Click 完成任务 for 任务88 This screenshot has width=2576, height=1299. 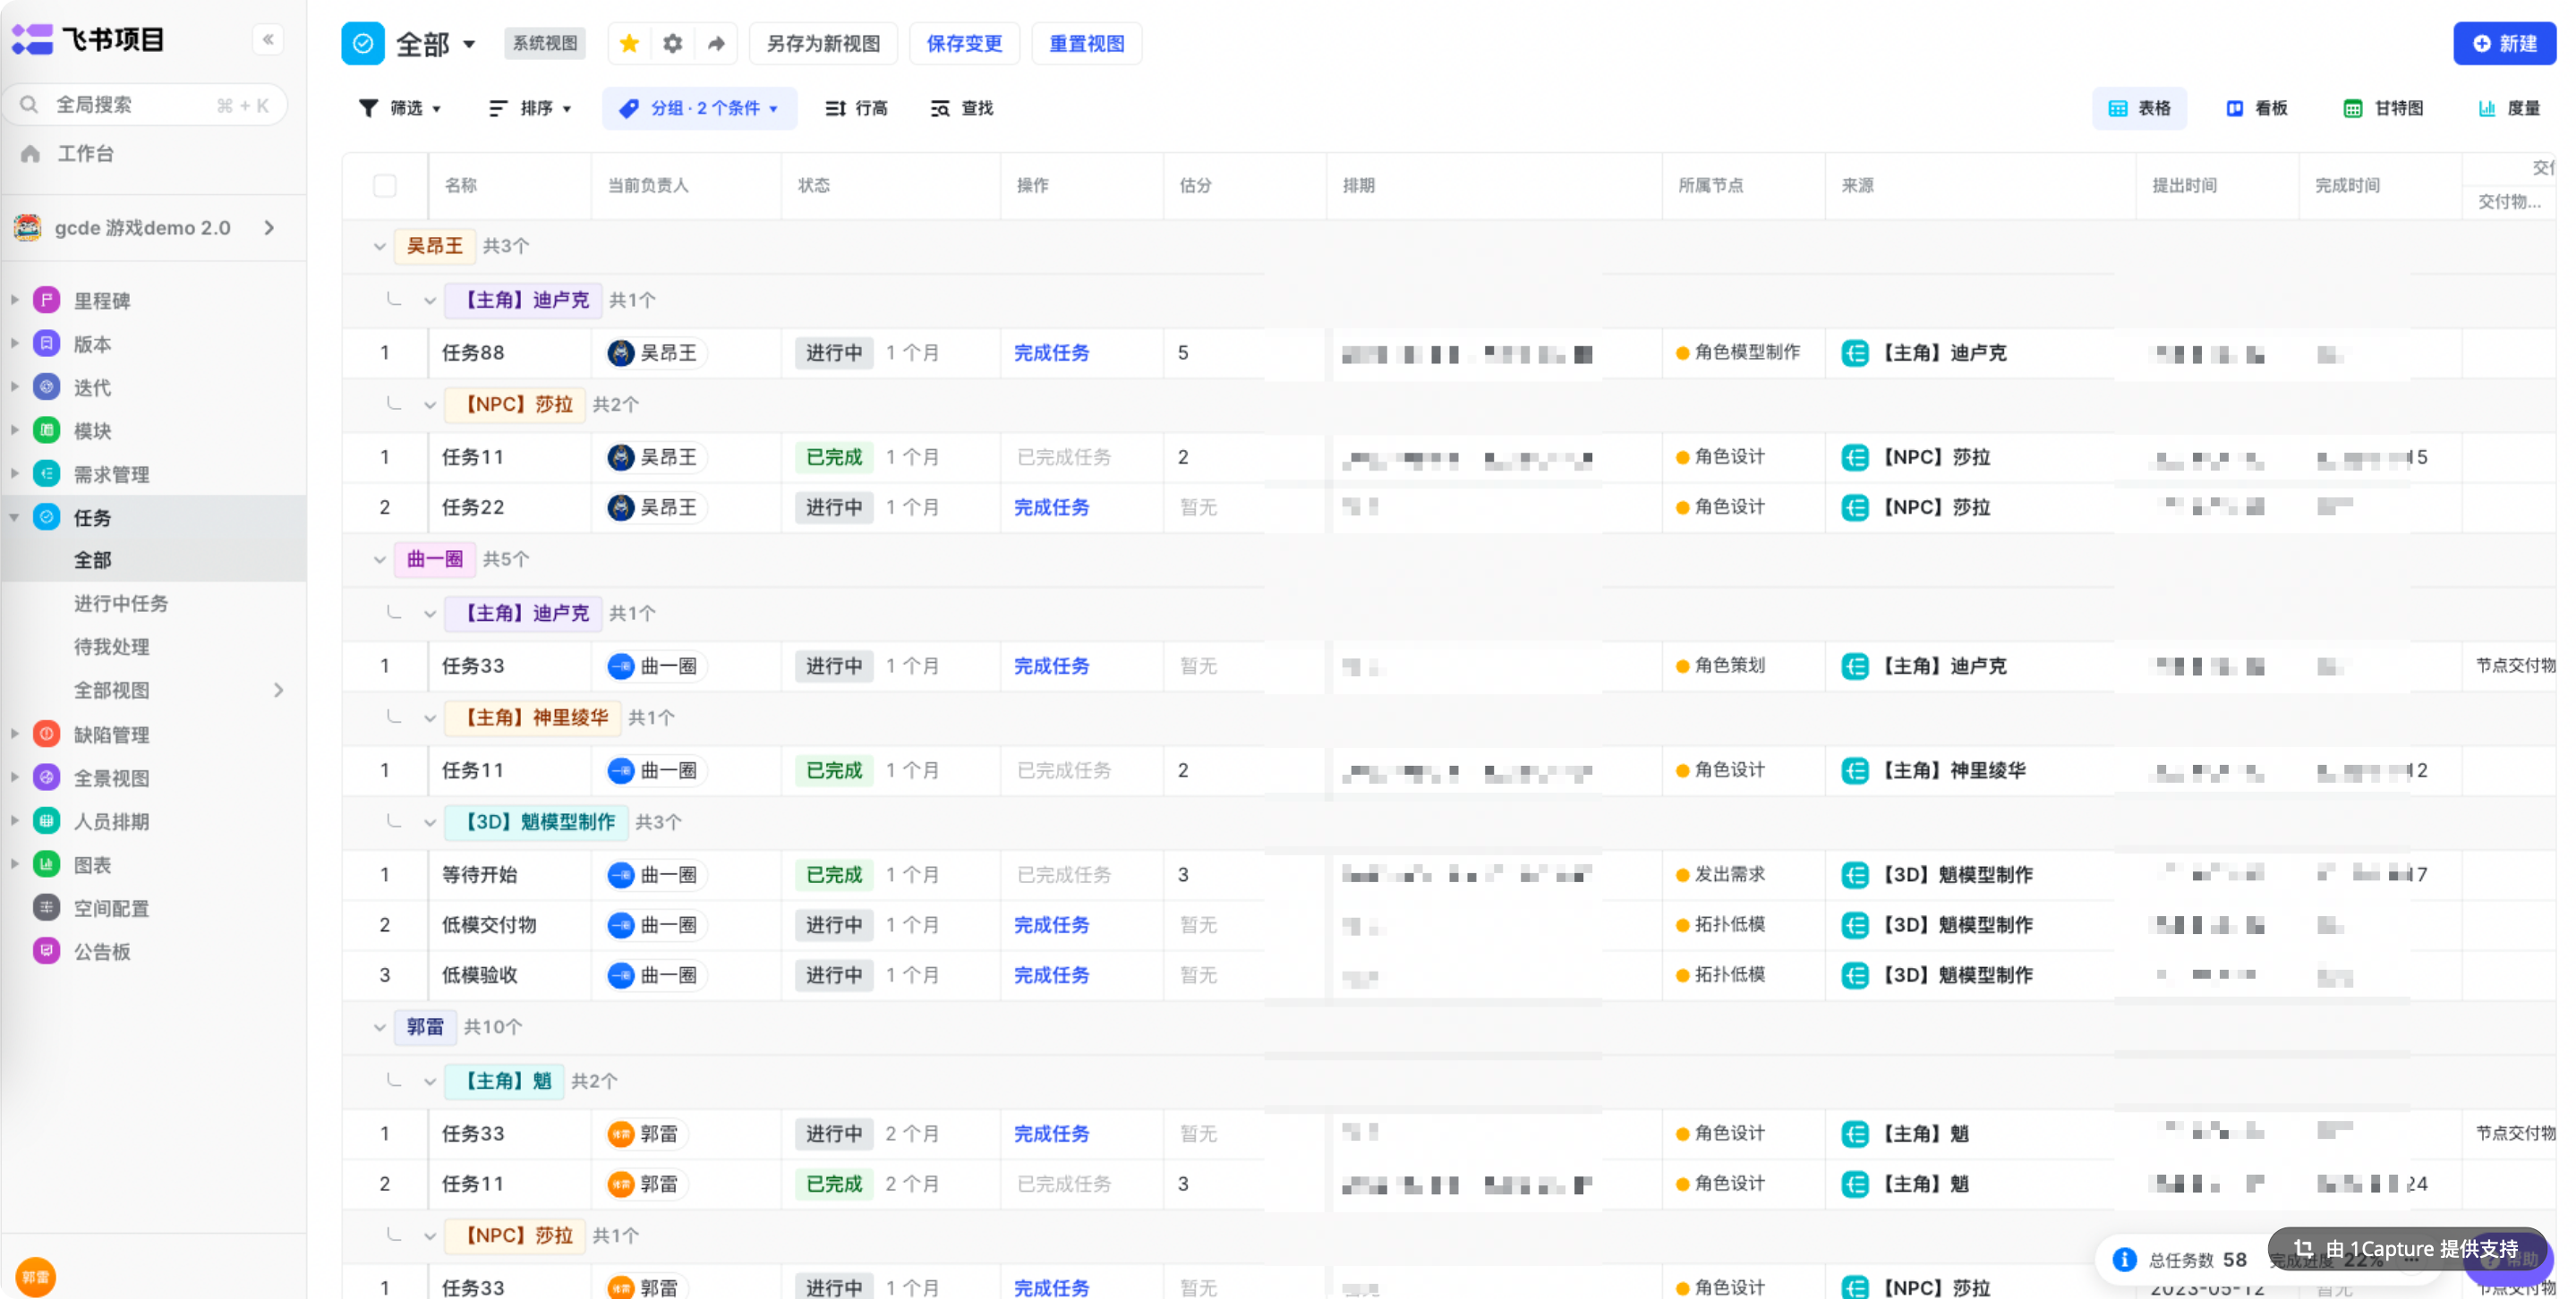click(x=1051, y=352)
